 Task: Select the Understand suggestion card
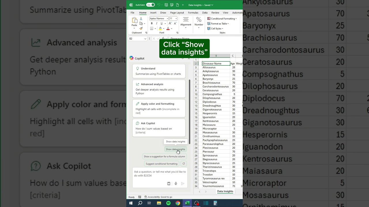[159, 71]
